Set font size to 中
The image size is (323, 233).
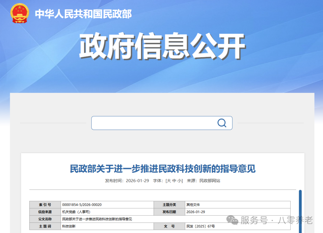tap(174, 181)
